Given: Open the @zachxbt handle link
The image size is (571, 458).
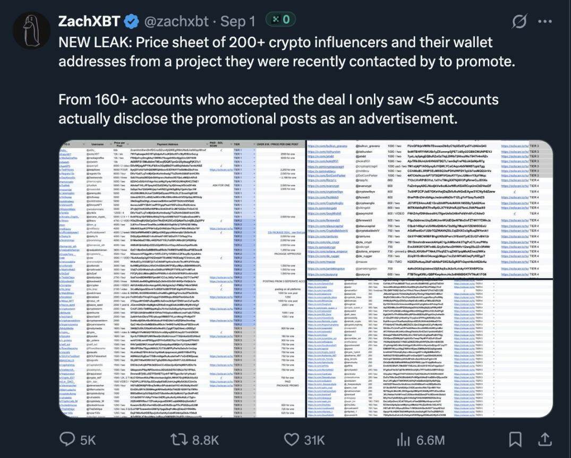Looking at the screenshot, I should pyautogui.click(x=176, y=21).
